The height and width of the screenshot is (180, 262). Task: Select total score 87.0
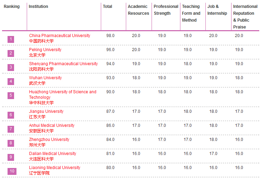pos(110,111)
